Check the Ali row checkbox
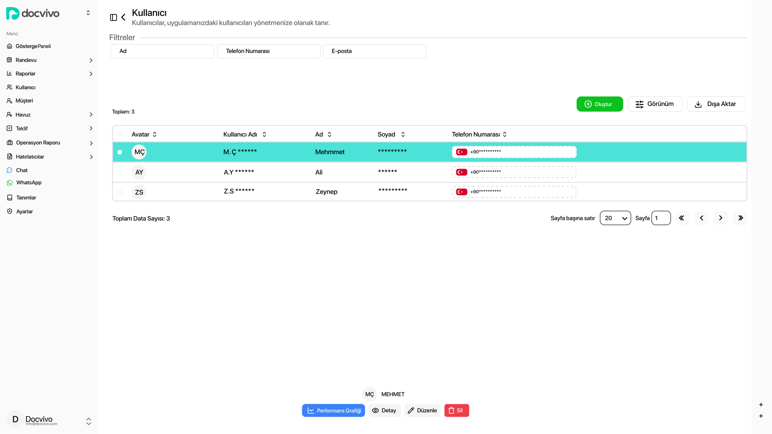 (x=120, y=172)
